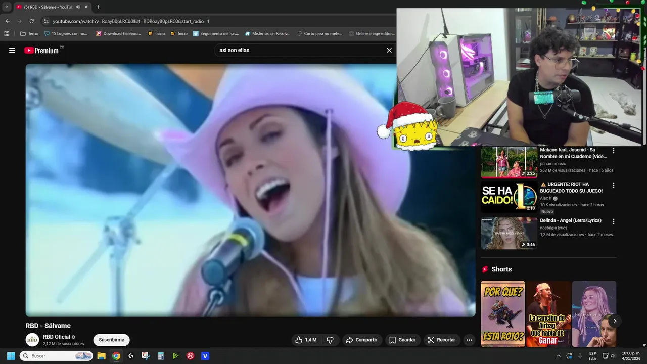Open options menu for URGENTE RIOT video
The width and height of the screenshot is (647, 364).
(x=614, y=185)
